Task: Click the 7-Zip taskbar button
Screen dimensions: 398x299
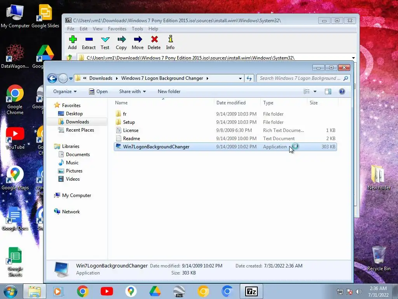Action: [x=251, y=291]
